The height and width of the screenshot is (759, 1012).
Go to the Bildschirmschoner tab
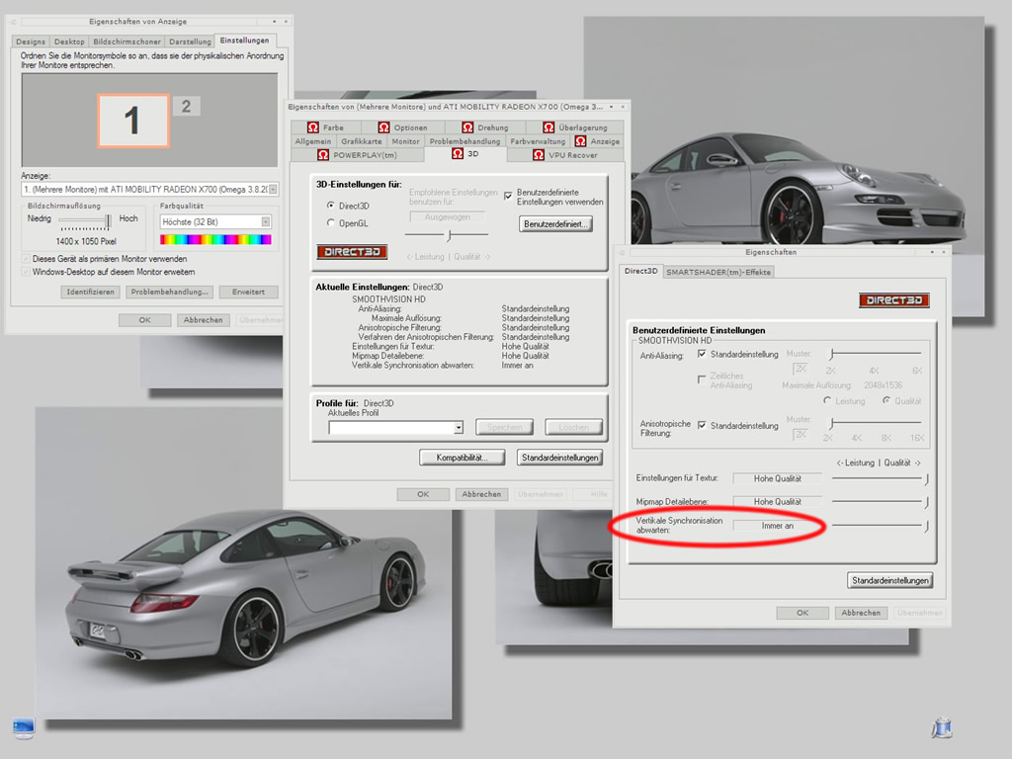pyautogui.click(x=126, y=42)
